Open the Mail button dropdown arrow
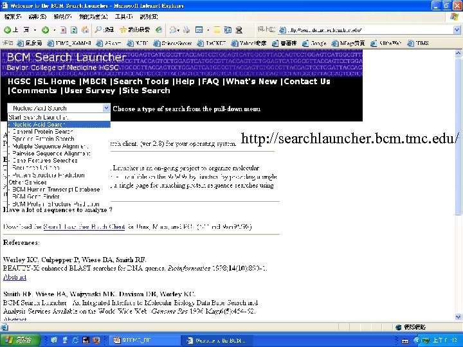 point(179,30)
